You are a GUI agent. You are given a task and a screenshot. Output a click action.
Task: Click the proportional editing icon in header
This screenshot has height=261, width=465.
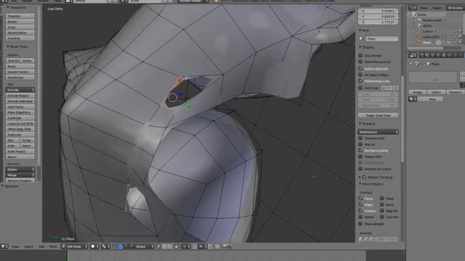click(185, 246)
